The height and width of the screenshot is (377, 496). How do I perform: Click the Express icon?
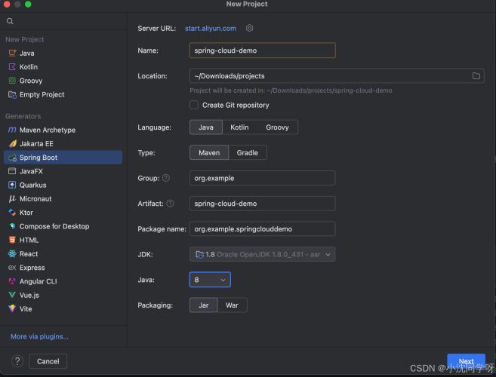pos(12,268)
